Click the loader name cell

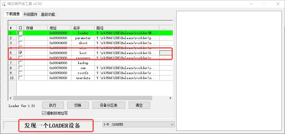click(x=83, y=33)
